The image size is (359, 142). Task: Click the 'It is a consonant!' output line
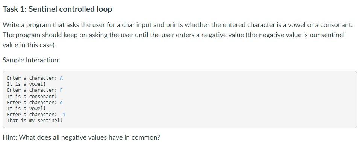[32, 96]
